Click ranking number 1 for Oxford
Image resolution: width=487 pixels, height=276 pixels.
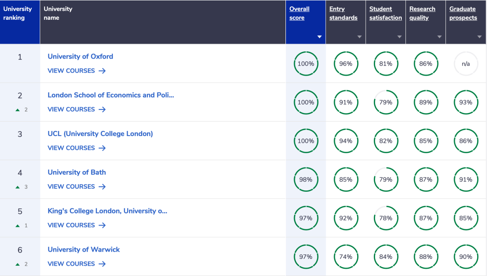(x=20, y=57)
